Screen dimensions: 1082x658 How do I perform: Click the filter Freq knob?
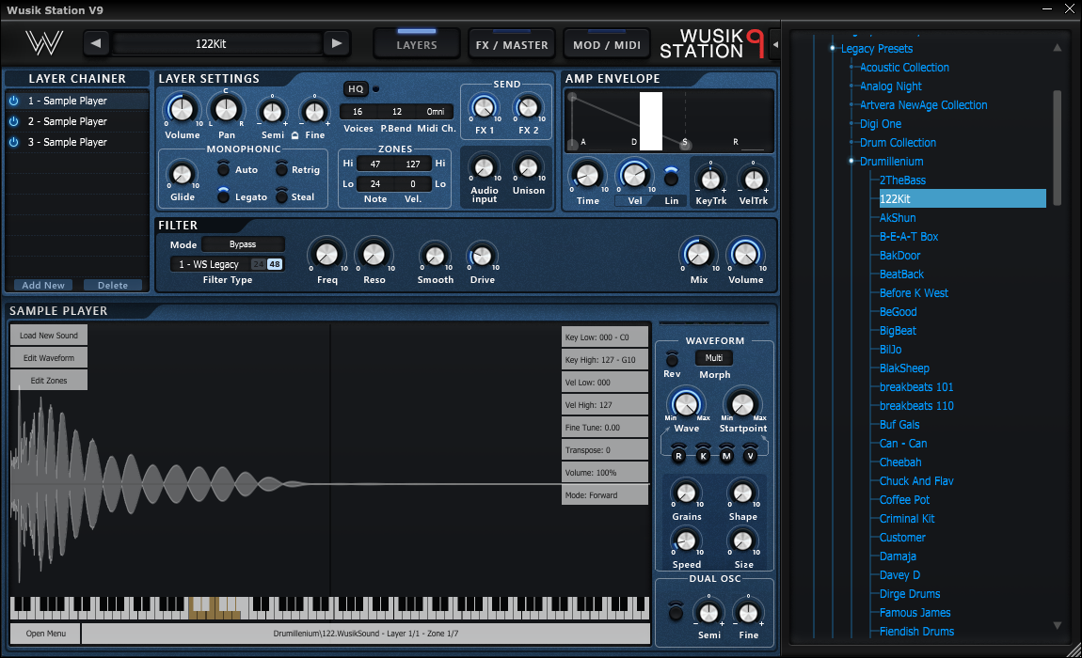(x=326, y=255)
